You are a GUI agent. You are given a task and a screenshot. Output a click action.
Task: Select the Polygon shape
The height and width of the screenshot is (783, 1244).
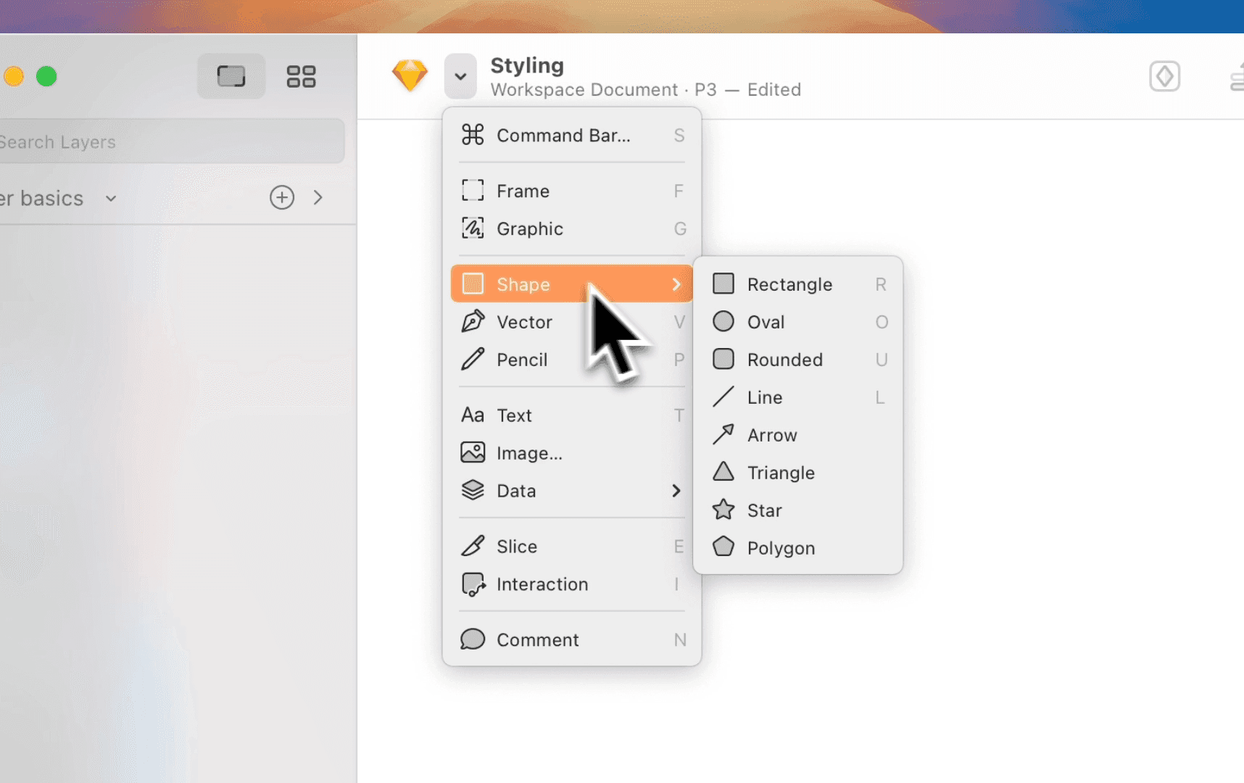798,548
